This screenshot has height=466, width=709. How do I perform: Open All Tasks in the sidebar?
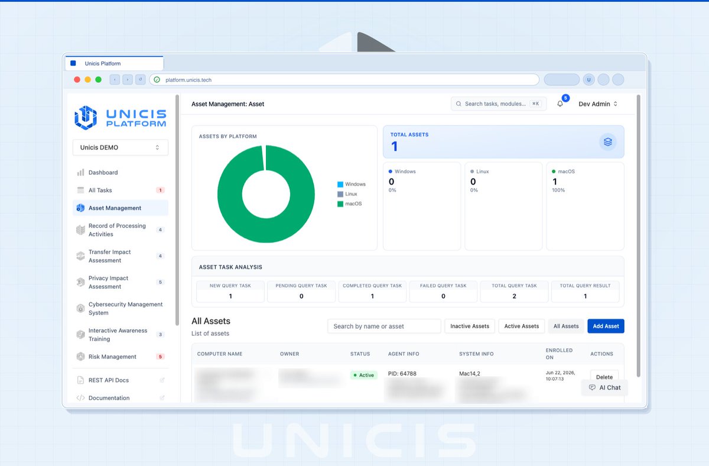pyautogui.click(x=121, y=190)
